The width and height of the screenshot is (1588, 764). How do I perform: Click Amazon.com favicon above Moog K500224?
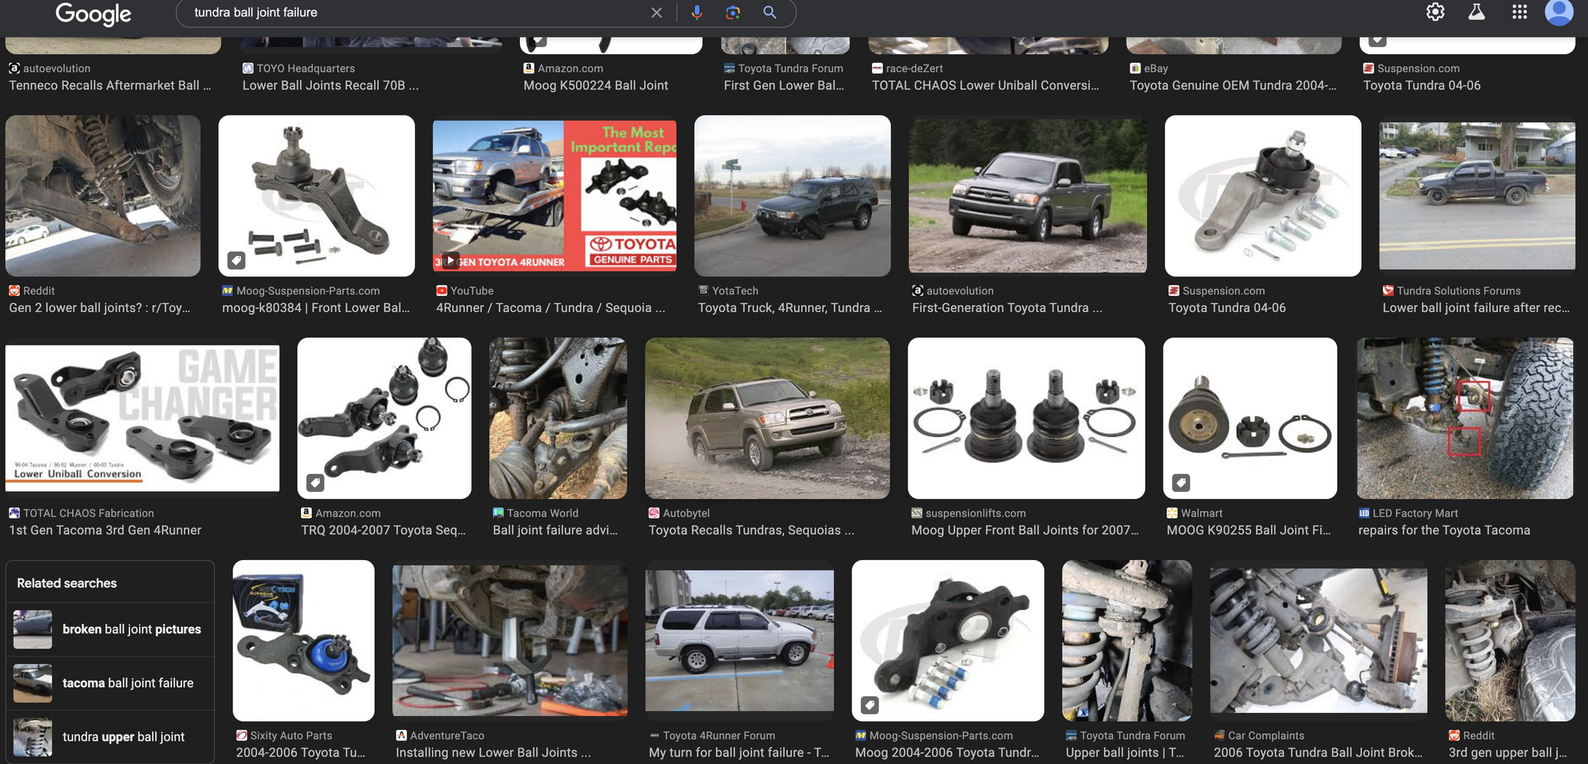coord(529,69)
